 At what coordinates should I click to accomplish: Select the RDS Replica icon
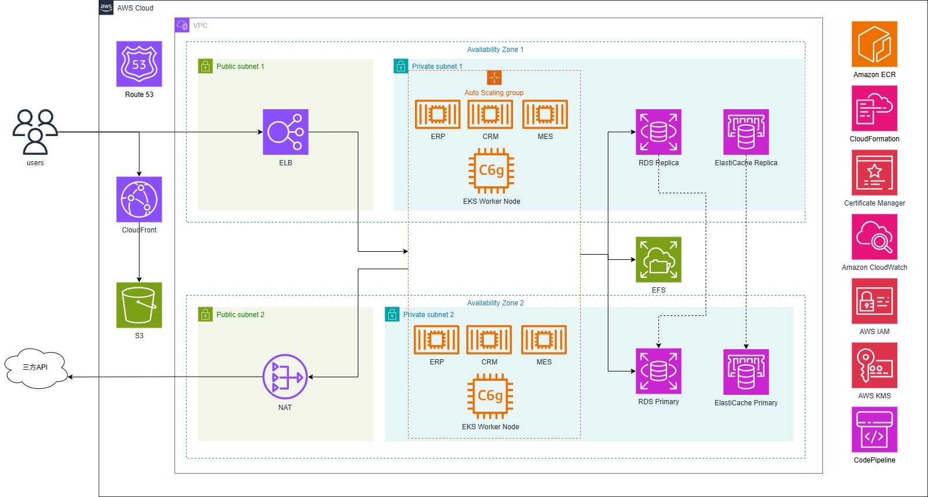pyautogui.click(x=658, y=132)
